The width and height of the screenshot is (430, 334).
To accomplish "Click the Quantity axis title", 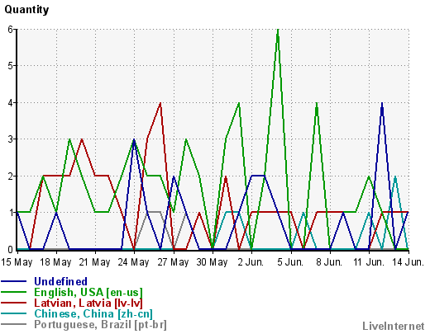I will (x=26, y=10).
